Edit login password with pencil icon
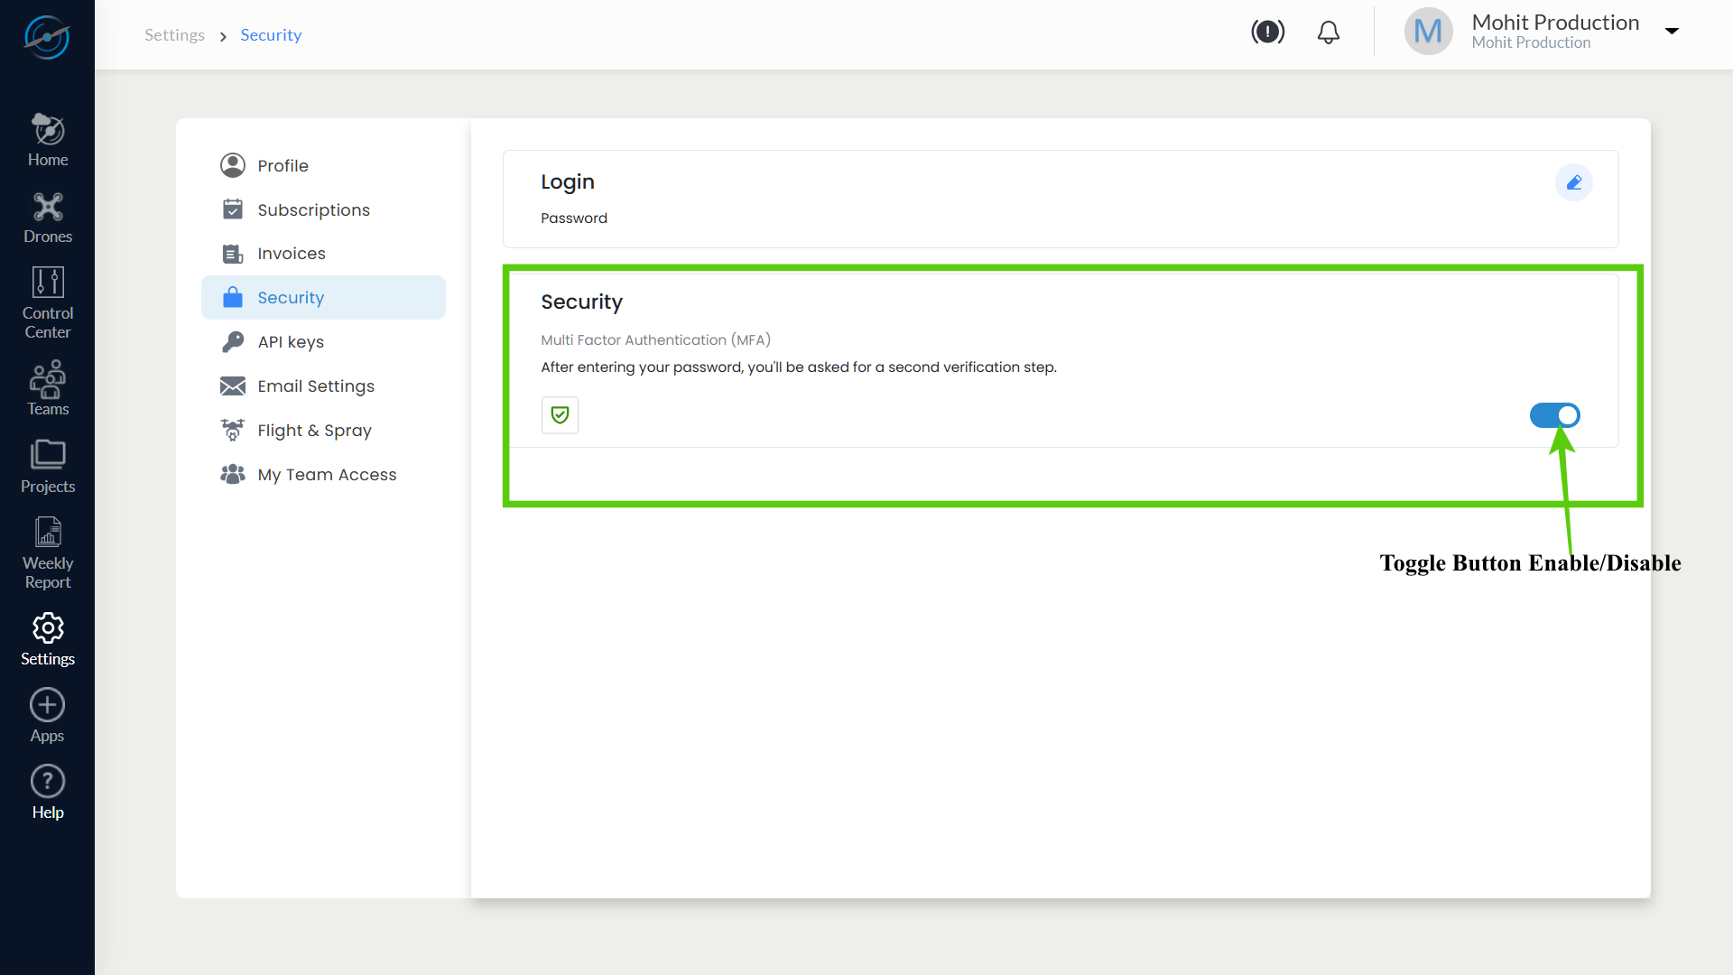This screenshot has height=975, width=1733. (1573, 182)
